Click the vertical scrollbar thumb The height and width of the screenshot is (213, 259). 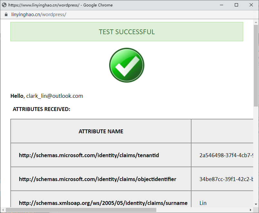coord(256,65)
